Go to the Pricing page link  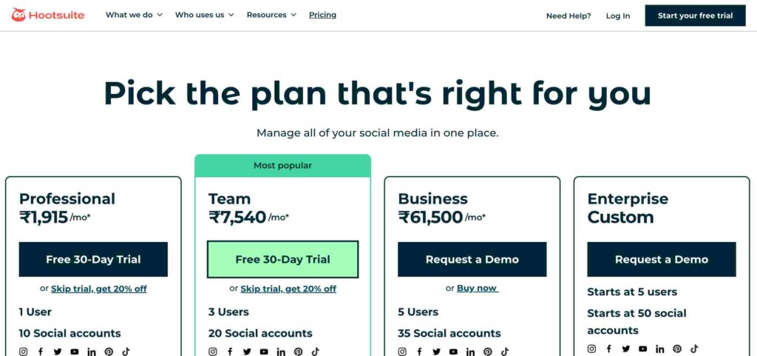point(322,15)
